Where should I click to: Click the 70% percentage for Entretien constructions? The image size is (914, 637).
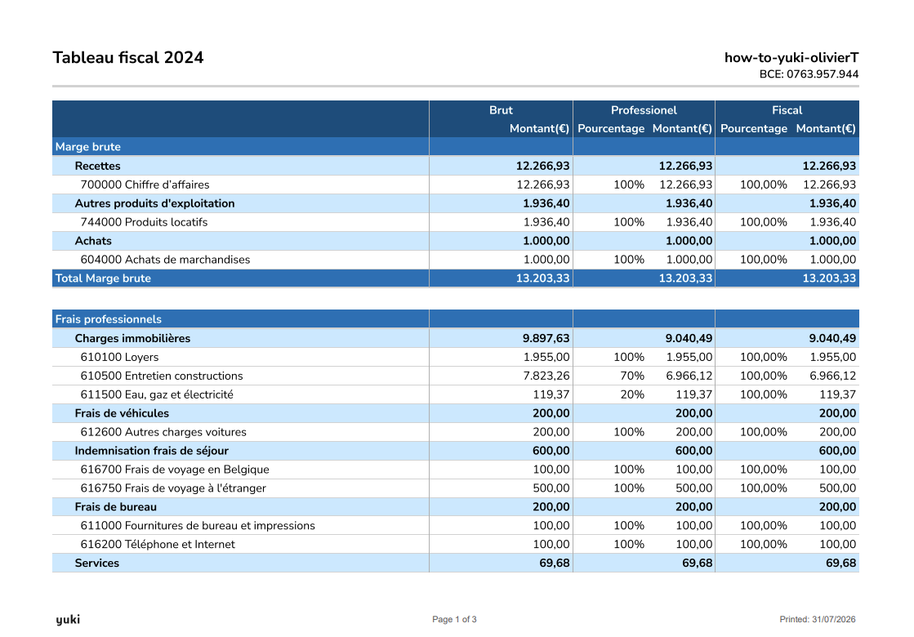[x=632, y=376]
